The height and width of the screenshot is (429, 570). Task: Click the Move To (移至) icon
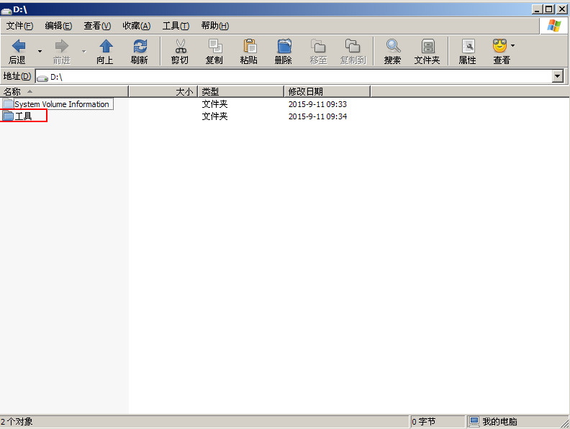tap(318, 46)
